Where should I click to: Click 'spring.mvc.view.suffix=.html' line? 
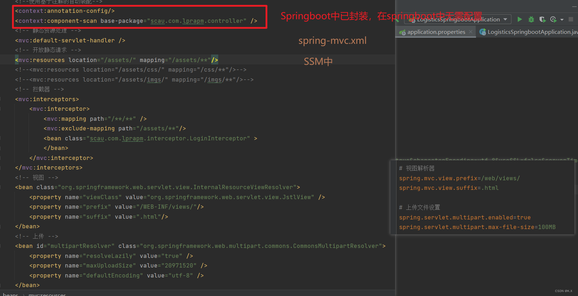tap(449, 188)
